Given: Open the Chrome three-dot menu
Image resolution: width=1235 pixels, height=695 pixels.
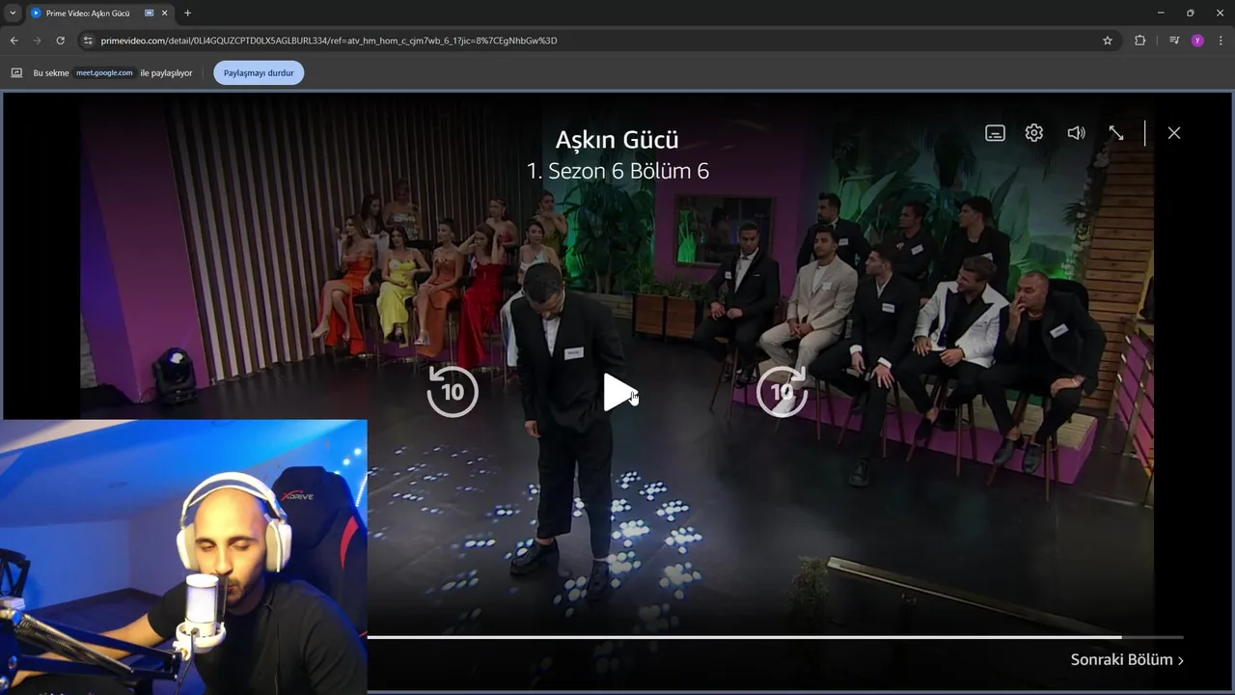Looking at the screenshot, I should 1221,41.
